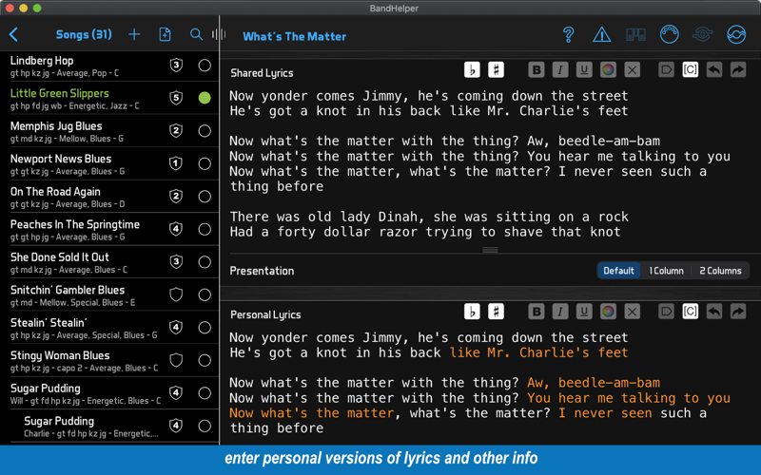Open text color picker in Shared Lyrics
Screen dimensions: 761x475
pyautogui.click(x=608, y=69)
